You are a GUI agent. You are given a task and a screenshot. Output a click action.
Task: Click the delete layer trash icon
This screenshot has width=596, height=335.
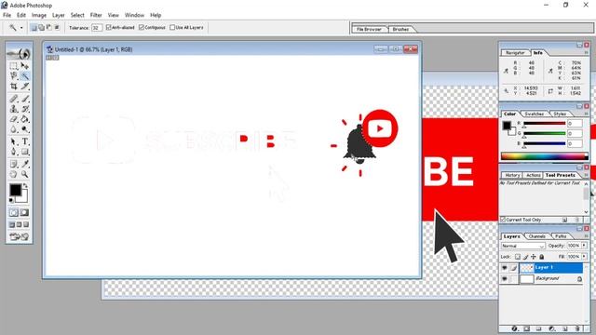[x=577, y=328]
